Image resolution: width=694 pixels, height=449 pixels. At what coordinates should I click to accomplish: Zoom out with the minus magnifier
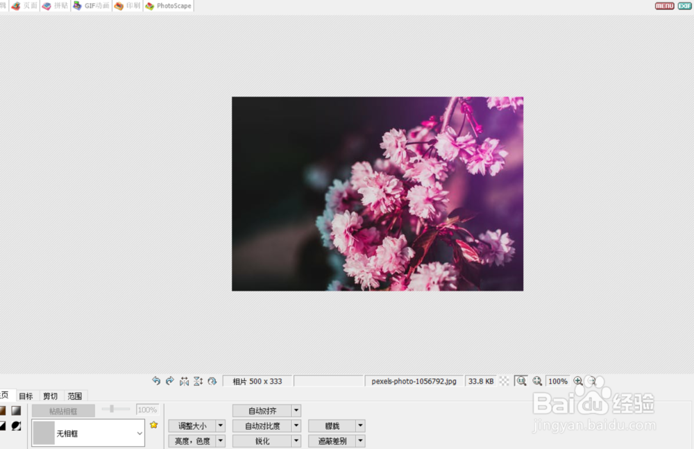[x=591, y=381]
